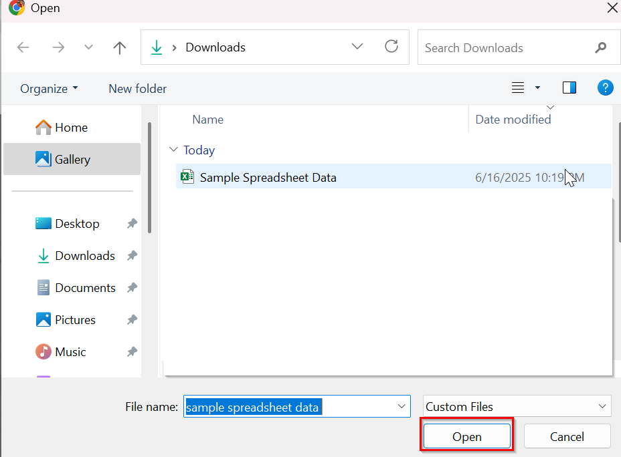The image size is (621, 457).
Task: Expand the address bar history dropdown
Action: (357, 47)
